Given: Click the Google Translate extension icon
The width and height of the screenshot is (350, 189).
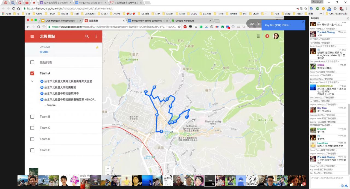Looking at the screenshot, I should tap(311, 8).
